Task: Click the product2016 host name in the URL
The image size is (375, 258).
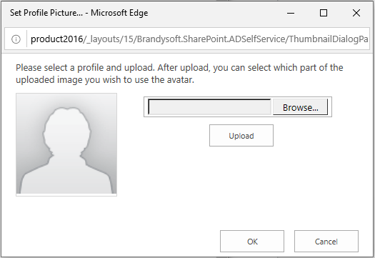Action: pos(56,39)
